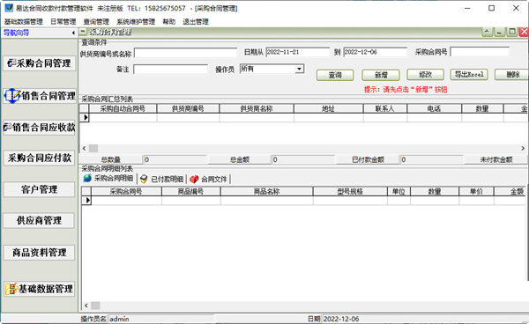The width and height of the screenshot is (529, 324).
Task: Click the 电话 column header
Action: 434,108
